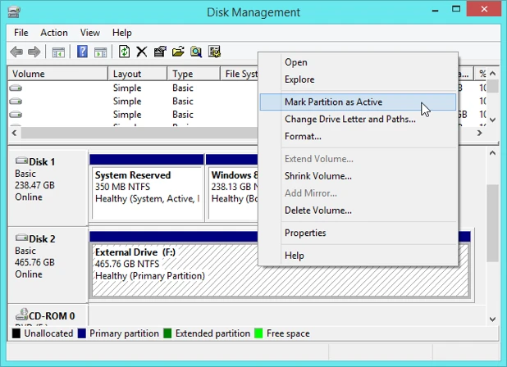
Task: Click the Settings icon at toolbar end
Action: [x=214, y=52]
